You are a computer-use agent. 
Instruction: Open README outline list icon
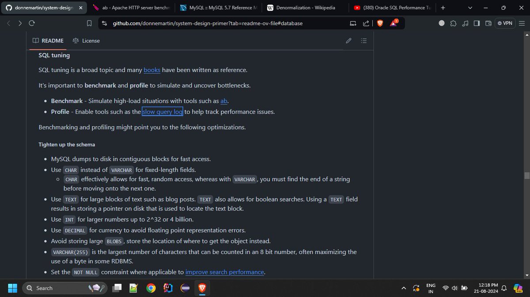coord(364,41)
